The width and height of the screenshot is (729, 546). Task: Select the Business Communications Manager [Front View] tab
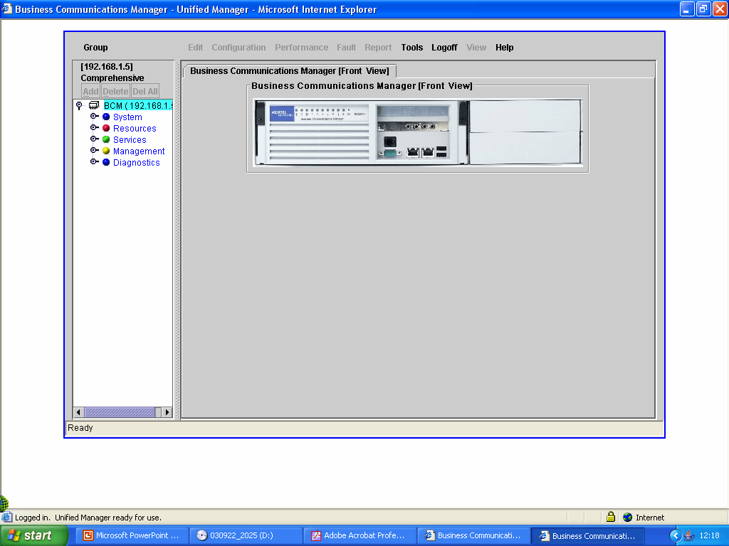click(x=290, y=71)
